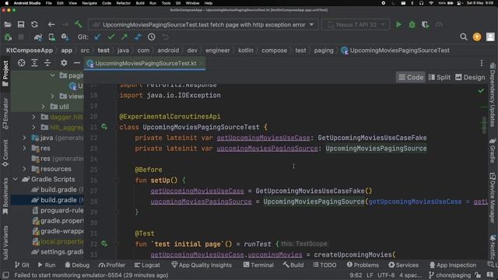The width and height of the screenshot is (498, 280).
Task: Select proguard-rules file in project tree
Action: tap(58, 210)
